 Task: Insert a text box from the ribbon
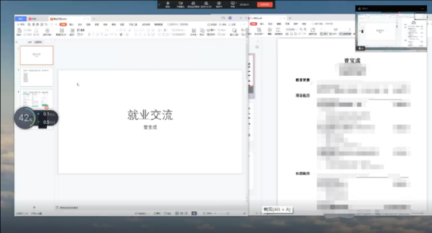coord(193,32)
